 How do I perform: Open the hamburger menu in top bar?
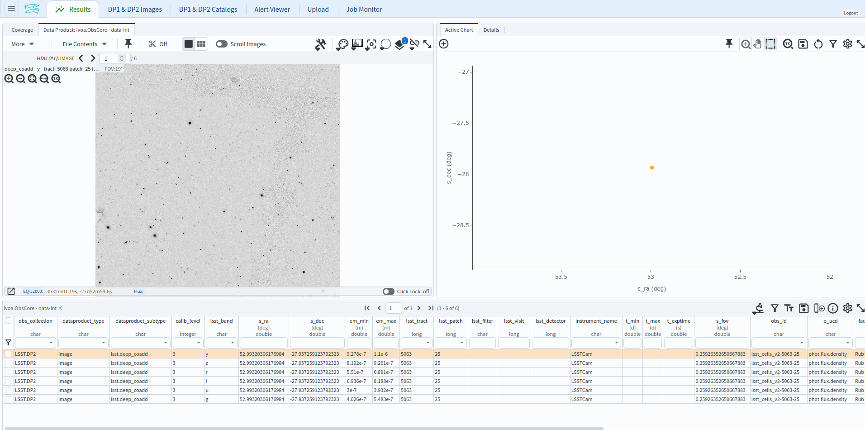11,9
